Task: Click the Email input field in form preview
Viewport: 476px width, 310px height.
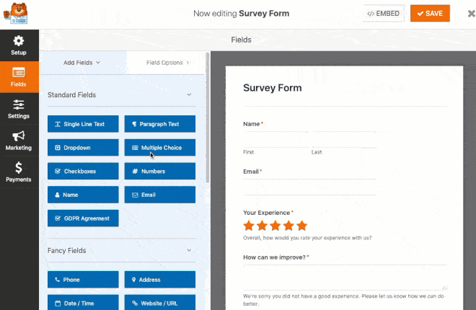Action: click(x=309, y=187)
